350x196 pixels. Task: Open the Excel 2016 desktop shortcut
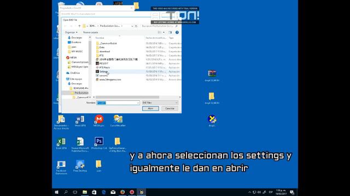pos(61,144)
